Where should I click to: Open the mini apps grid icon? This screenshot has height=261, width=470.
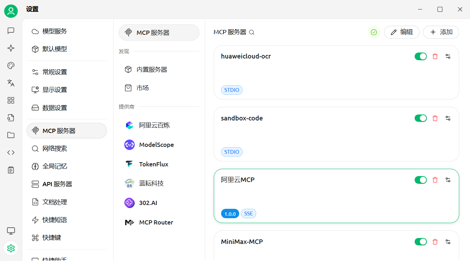11,100
